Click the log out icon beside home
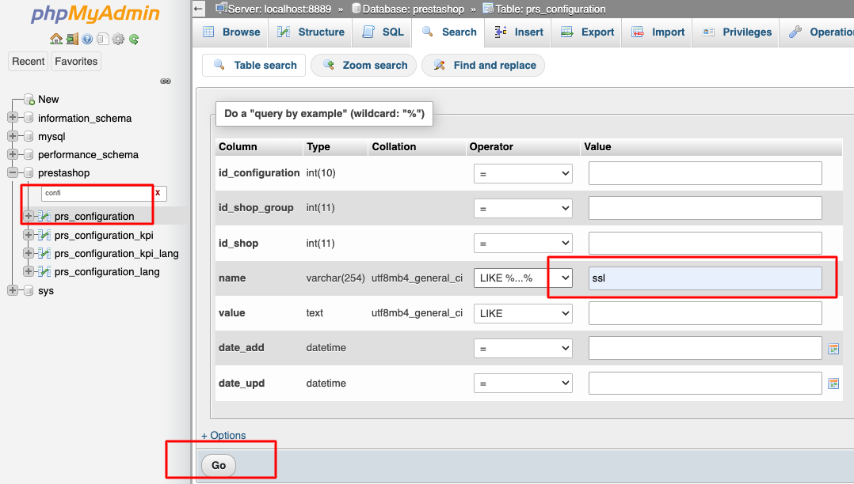Screen dimensions: 854x484 click(72, 40)
